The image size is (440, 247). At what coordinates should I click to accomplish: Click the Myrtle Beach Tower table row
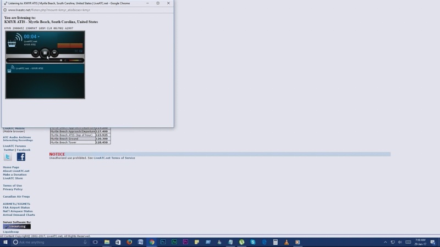click(x=80, y=142)
